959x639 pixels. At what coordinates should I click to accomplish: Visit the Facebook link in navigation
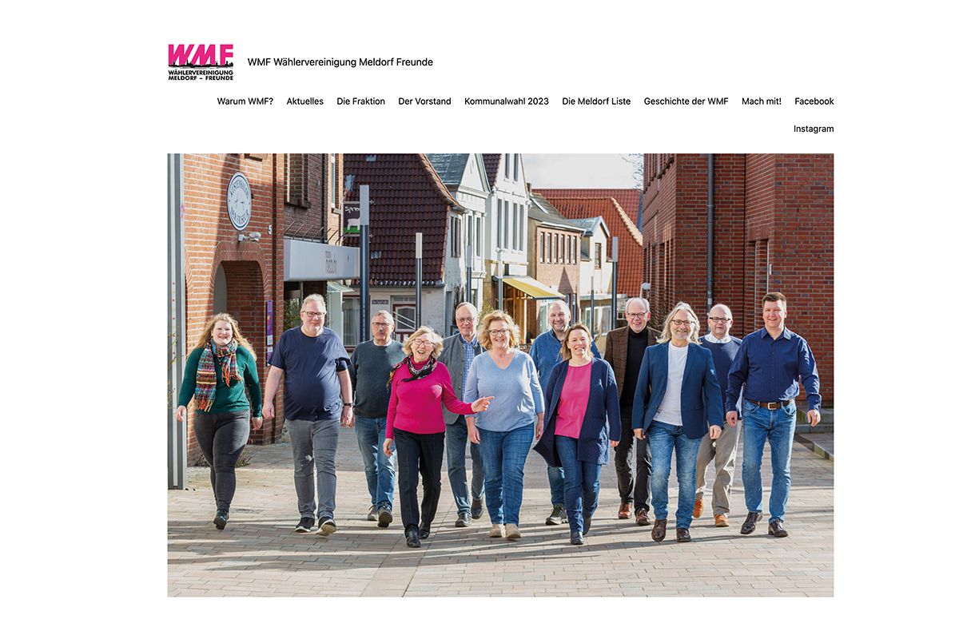point(814,101)
